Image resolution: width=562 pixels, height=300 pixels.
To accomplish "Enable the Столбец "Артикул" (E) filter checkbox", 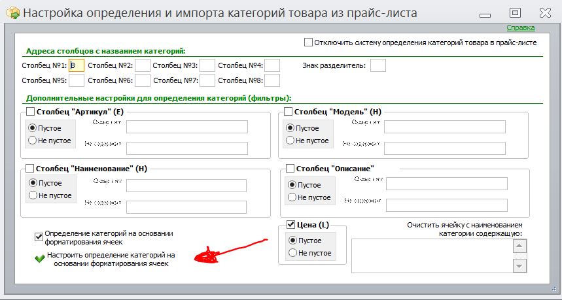I will click(30, 111).
